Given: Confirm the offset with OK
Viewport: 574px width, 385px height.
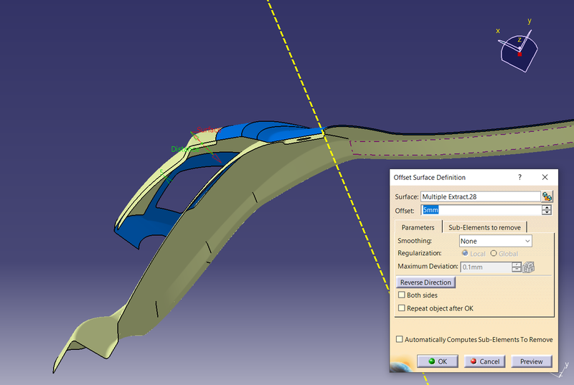Looking at the screenshot, I should click(x=437, y=361).
